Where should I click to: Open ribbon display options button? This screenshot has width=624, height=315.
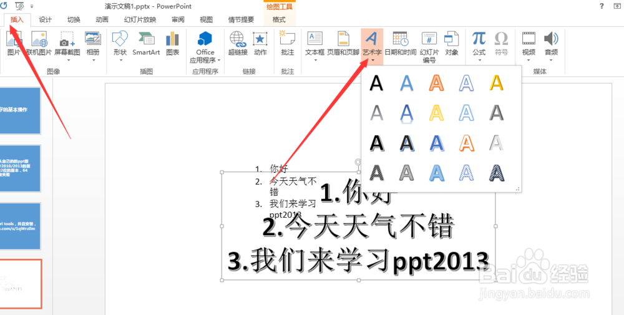[x=617, y=6]
